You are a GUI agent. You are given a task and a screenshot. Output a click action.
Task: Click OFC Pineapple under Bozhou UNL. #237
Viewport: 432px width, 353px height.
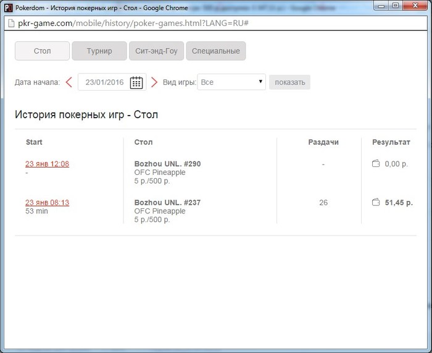click(160, 211)
